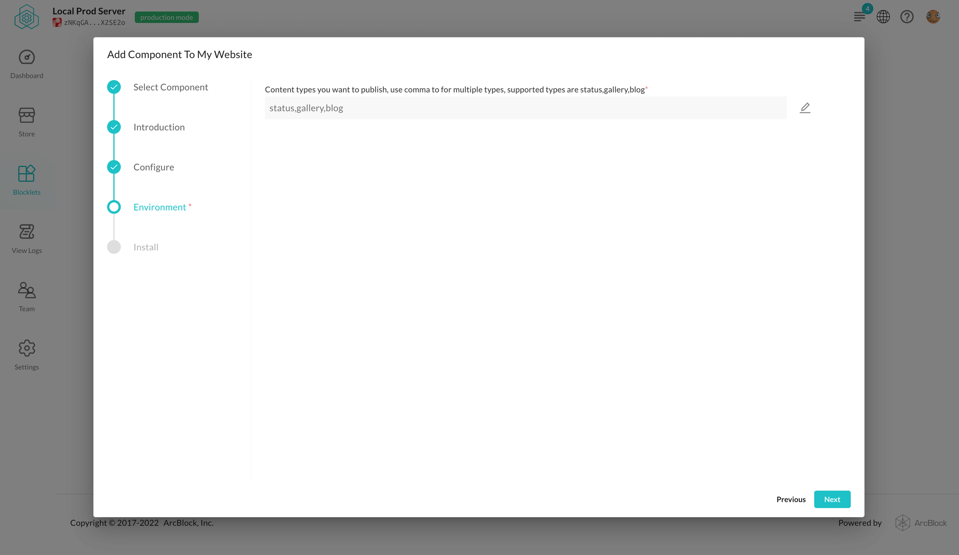Click the Introduction step checkmark
959x555 pixels.
(x=114, y=127)
